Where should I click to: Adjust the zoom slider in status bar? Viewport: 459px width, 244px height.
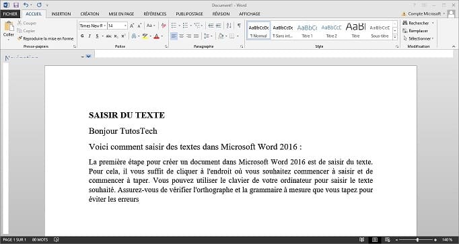click(x=417, y=239)
